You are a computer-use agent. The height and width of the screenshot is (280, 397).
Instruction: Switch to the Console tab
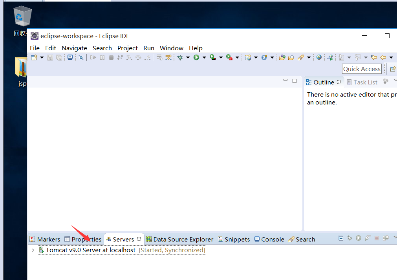269,239
